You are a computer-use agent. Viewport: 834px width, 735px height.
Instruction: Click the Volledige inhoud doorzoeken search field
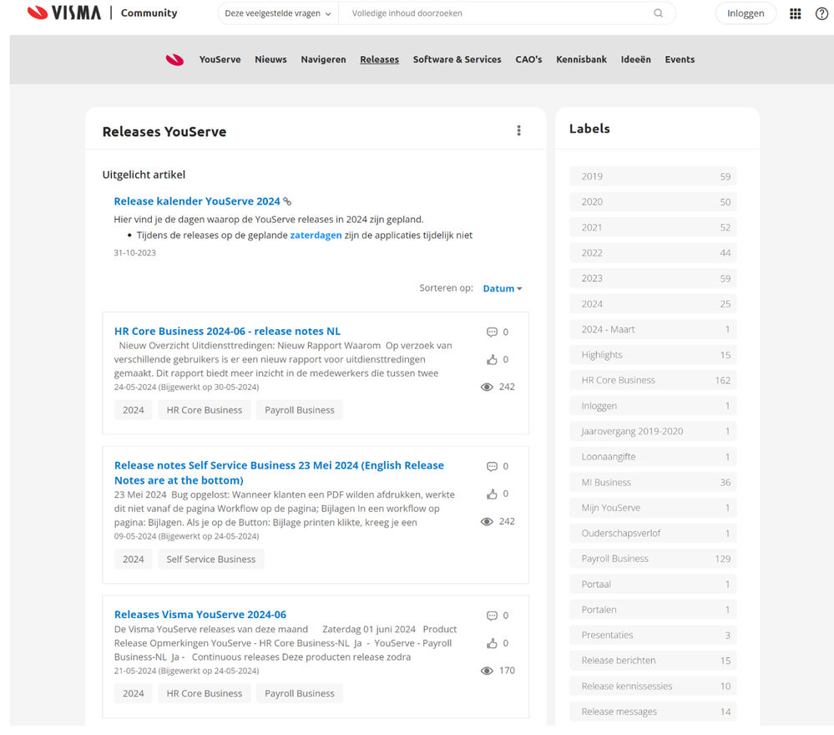(500, 13)
